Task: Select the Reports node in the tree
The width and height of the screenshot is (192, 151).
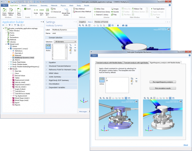Action: pos(16,105)
